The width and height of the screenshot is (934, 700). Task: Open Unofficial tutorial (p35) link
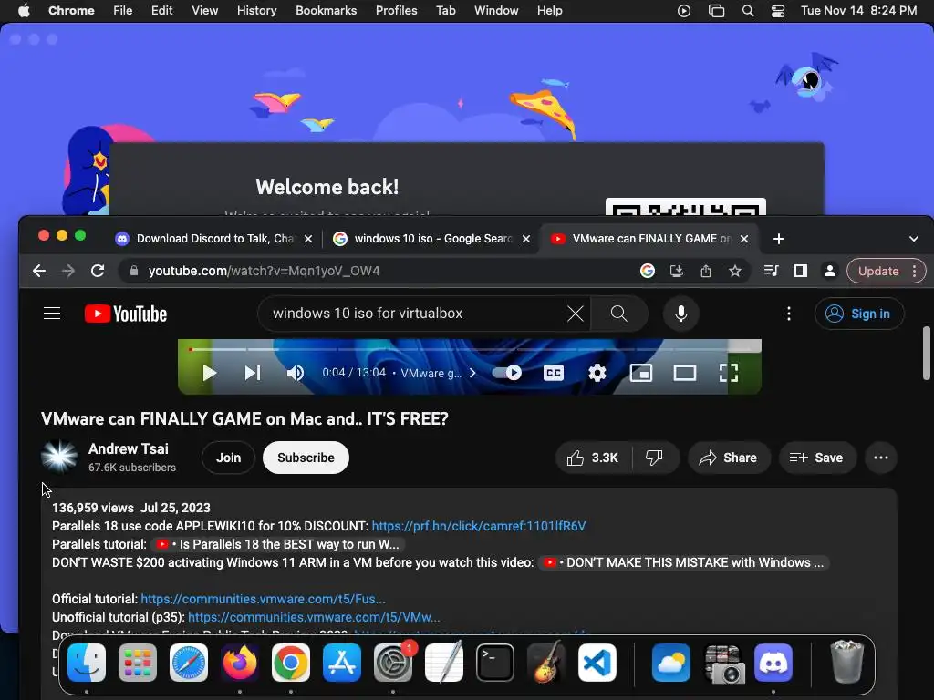point(314,617)
